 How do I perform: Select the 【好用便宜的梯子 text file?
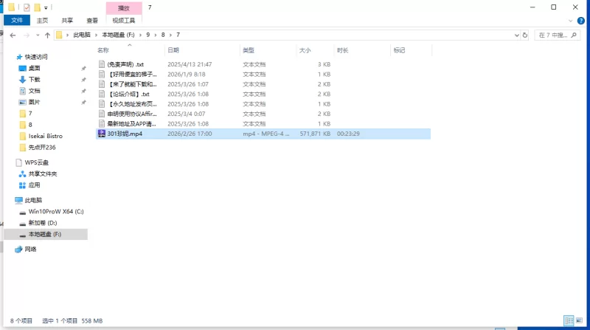(132, 75)
